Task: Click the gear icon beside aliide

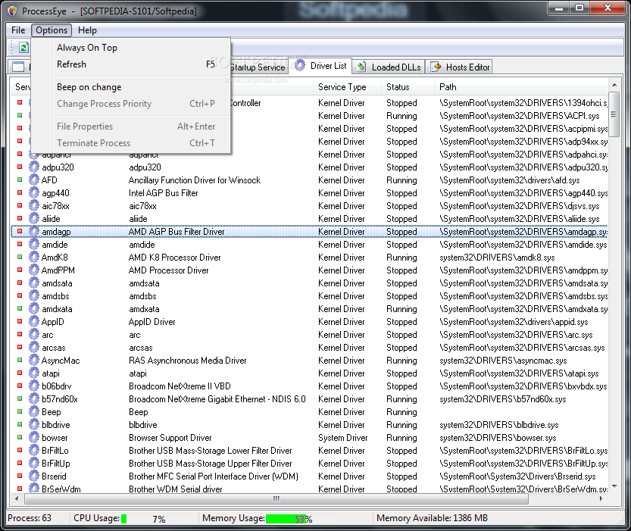Action: click(x=34, y=218)
